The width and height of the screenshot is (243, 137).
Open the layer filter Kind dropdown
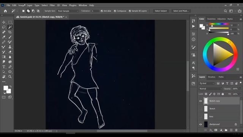207,83
